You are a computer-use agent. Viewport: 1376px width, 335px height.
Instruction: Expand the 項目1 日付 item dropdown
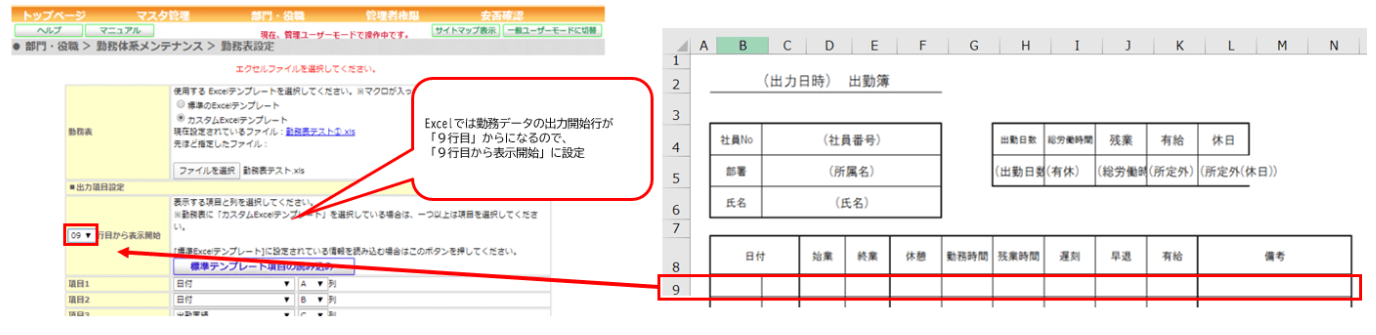(233, 284)
